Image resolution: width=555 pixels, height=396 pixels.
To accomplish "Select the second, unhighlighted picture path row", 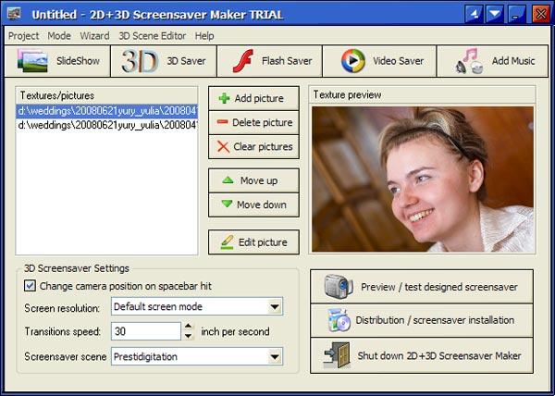I will (x=107, y=125).
